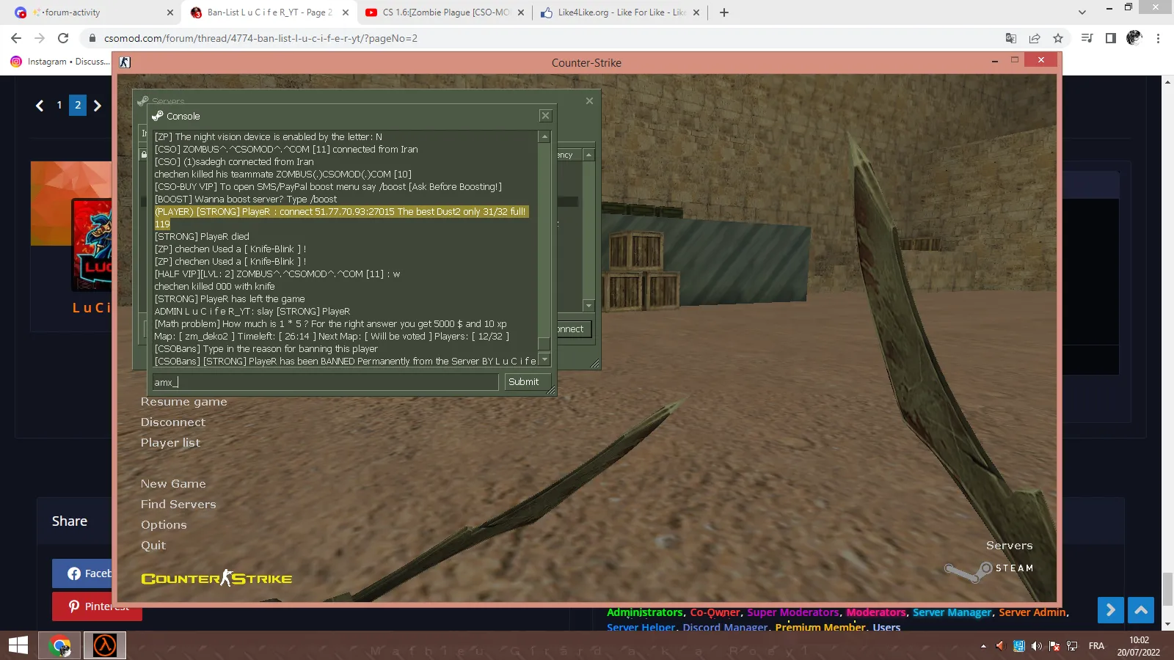Jump to the top with the up-arrow button

(x=1141, y=610)
